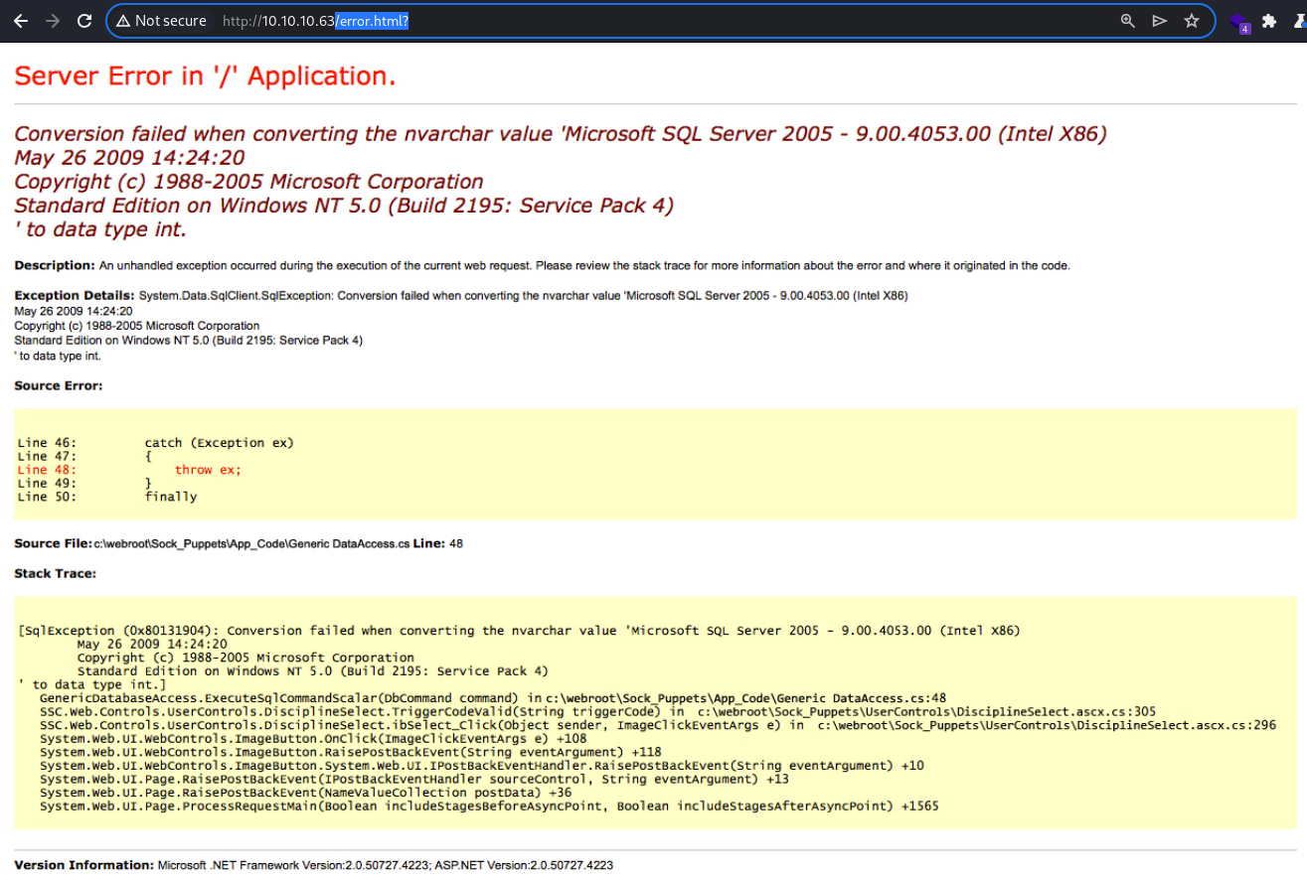
Task: Click the 'Page.ProcessRequestMain' +1565 stack trace line
Action: (489, 806)
